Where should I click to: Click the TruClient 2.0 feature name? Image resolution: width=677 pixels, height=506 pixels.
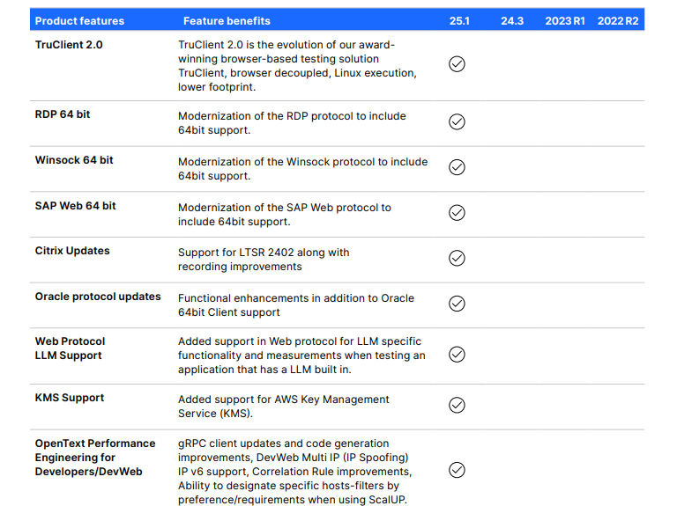tap(69, 44)
